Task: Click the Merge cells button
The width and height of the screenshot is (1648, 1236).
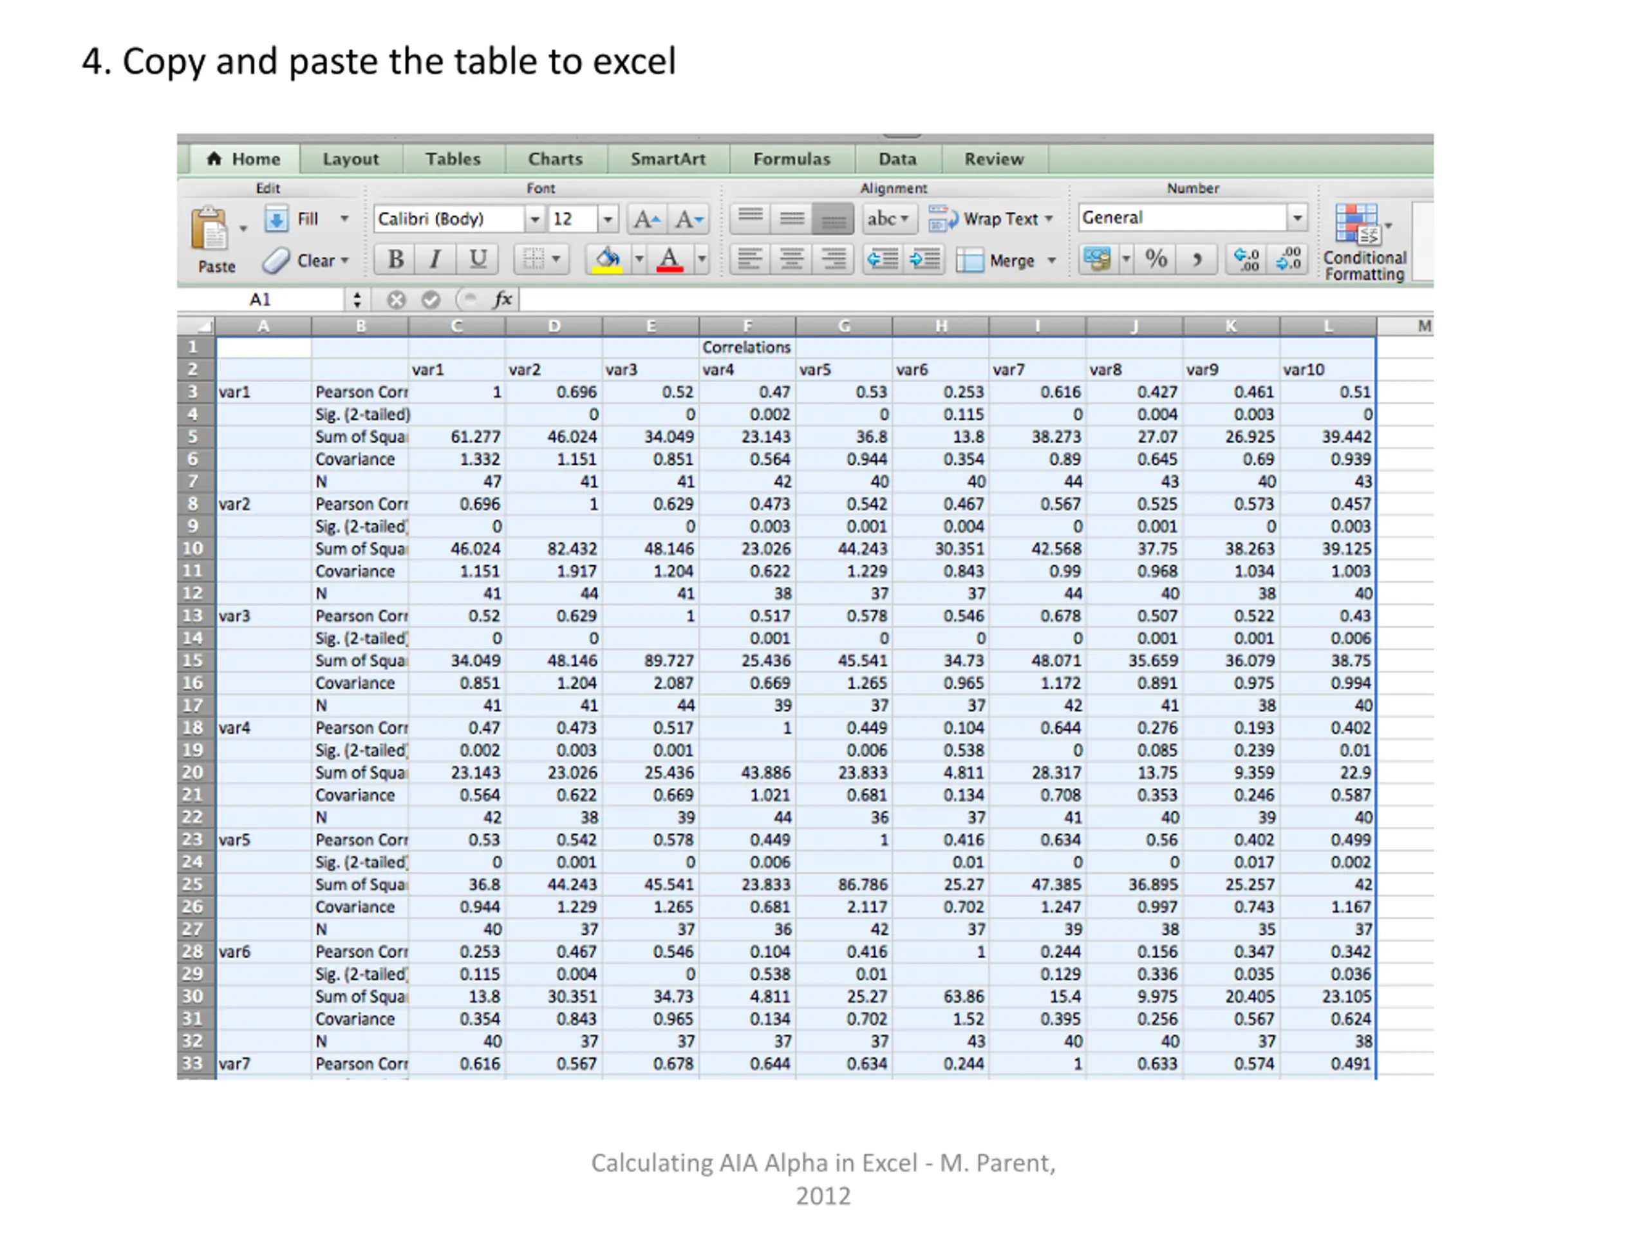Action: coord(1006,260)
